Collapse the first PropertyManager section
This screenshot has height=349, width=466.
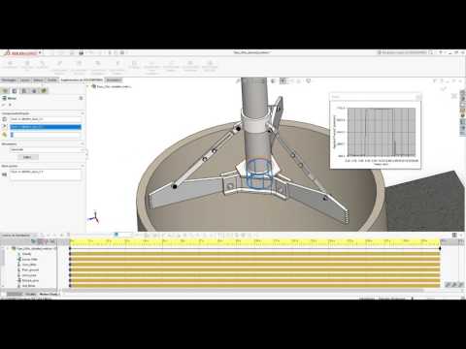click(83, 113)
